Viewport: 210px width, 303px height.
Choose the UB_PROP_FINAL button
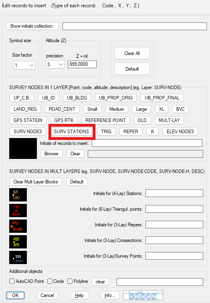[162, 98]
